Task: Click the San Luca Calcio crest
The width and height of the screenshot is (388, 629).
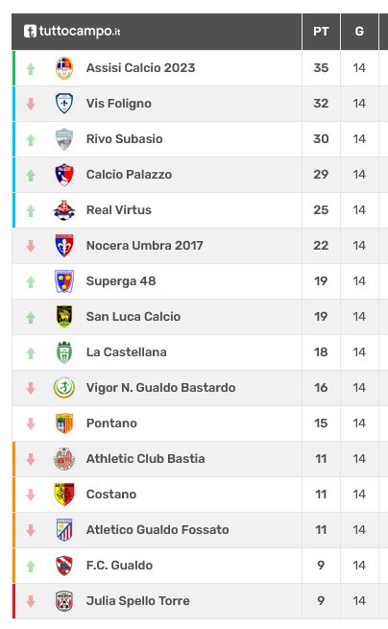Action: pyautogui.click(x=64, y=317)
